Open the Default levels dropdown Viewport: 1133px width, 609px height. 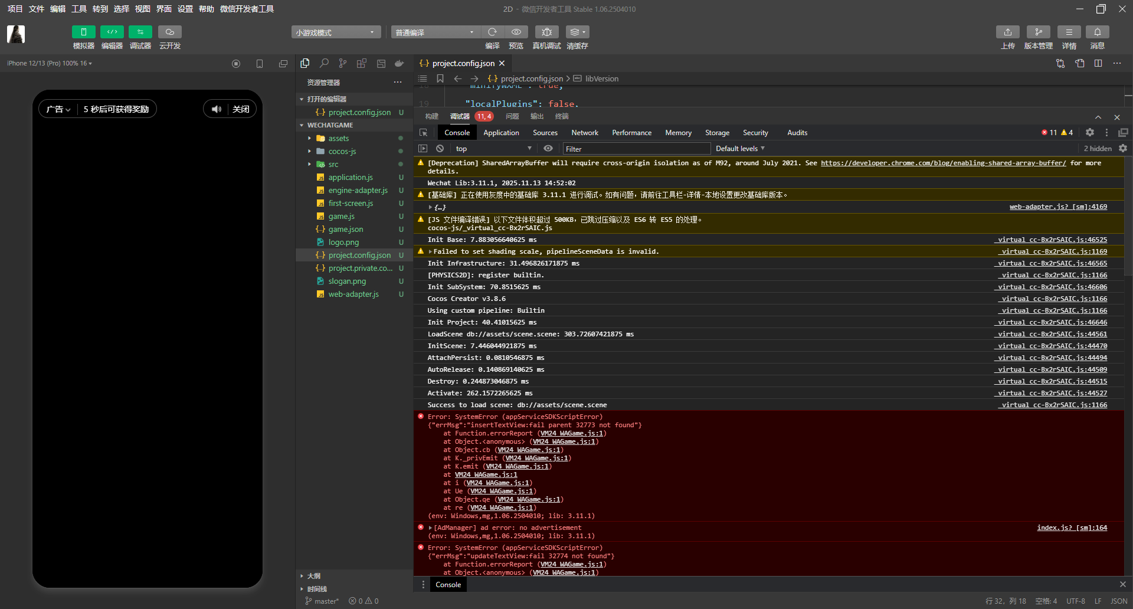point(740,149)
